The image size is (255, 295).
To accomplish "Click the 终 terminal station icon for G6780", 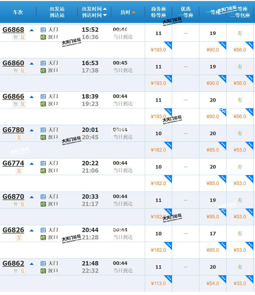I will point(43,137).
